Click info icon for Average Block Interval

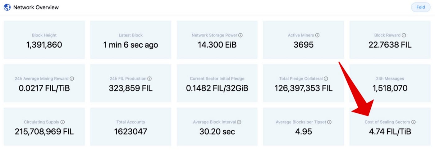point(239,122)
